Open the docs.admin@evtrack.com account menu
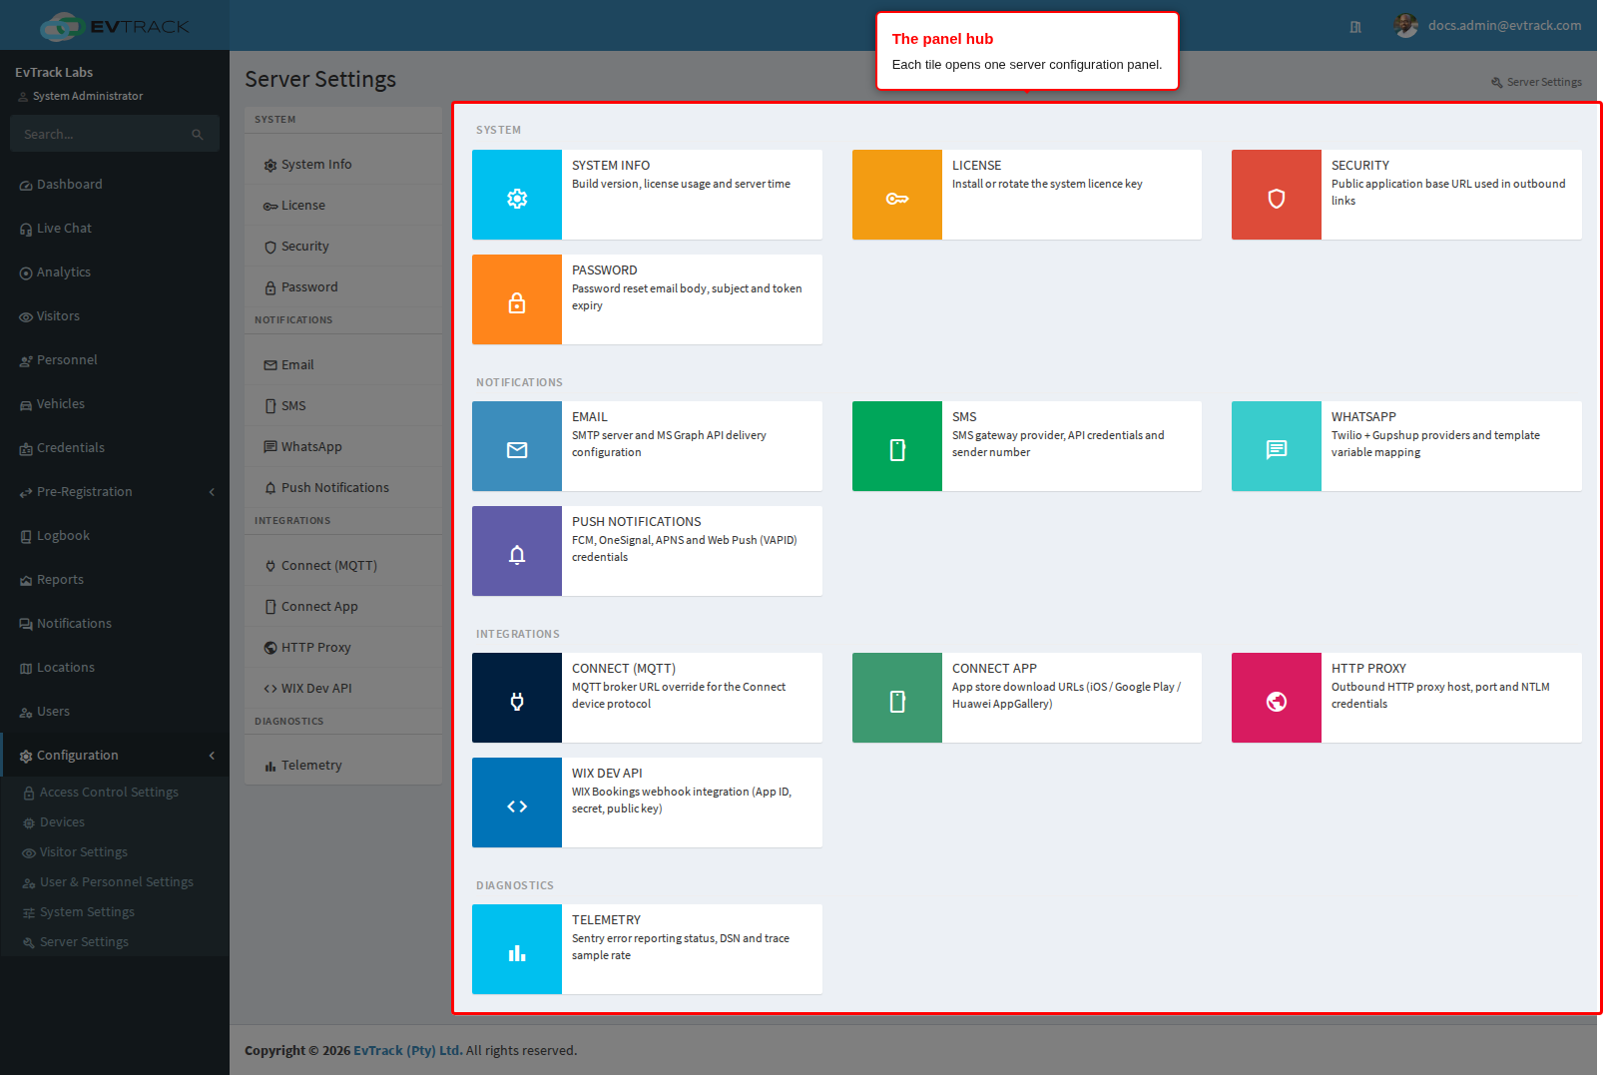 pos(1504,26)
